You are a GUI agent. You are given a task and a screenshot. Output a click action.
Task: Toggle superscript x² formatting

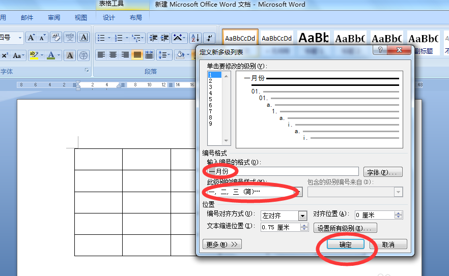click(x=5, y=55)
